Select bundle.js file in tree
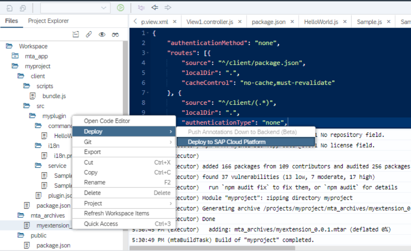The width and height of the screenshot is (411, 251). pos(54,96)
